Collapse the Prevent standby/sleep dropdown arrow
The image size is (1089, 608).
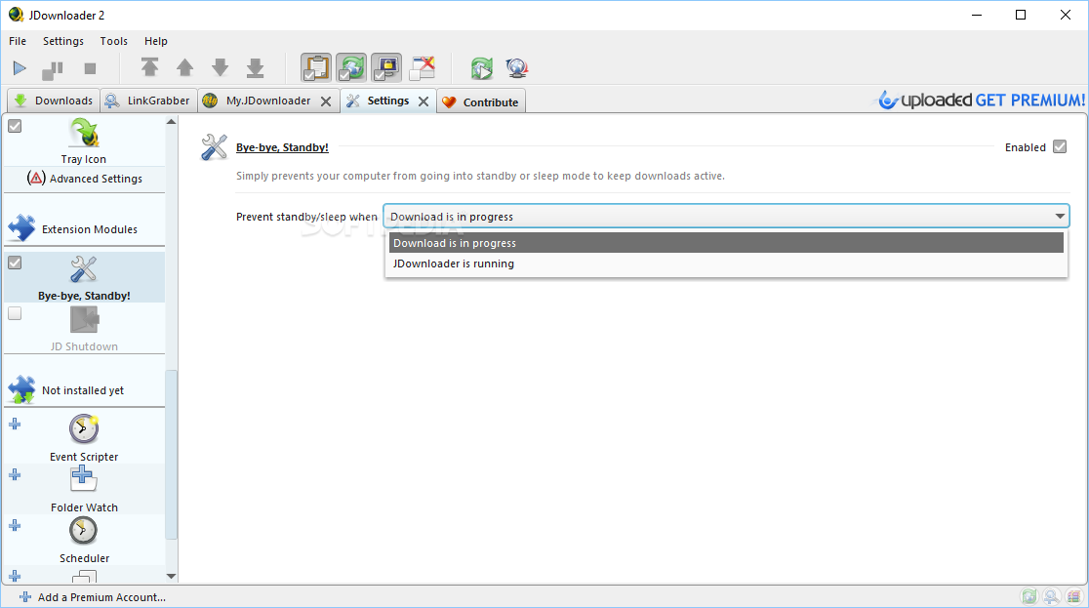pos(1060,216)
